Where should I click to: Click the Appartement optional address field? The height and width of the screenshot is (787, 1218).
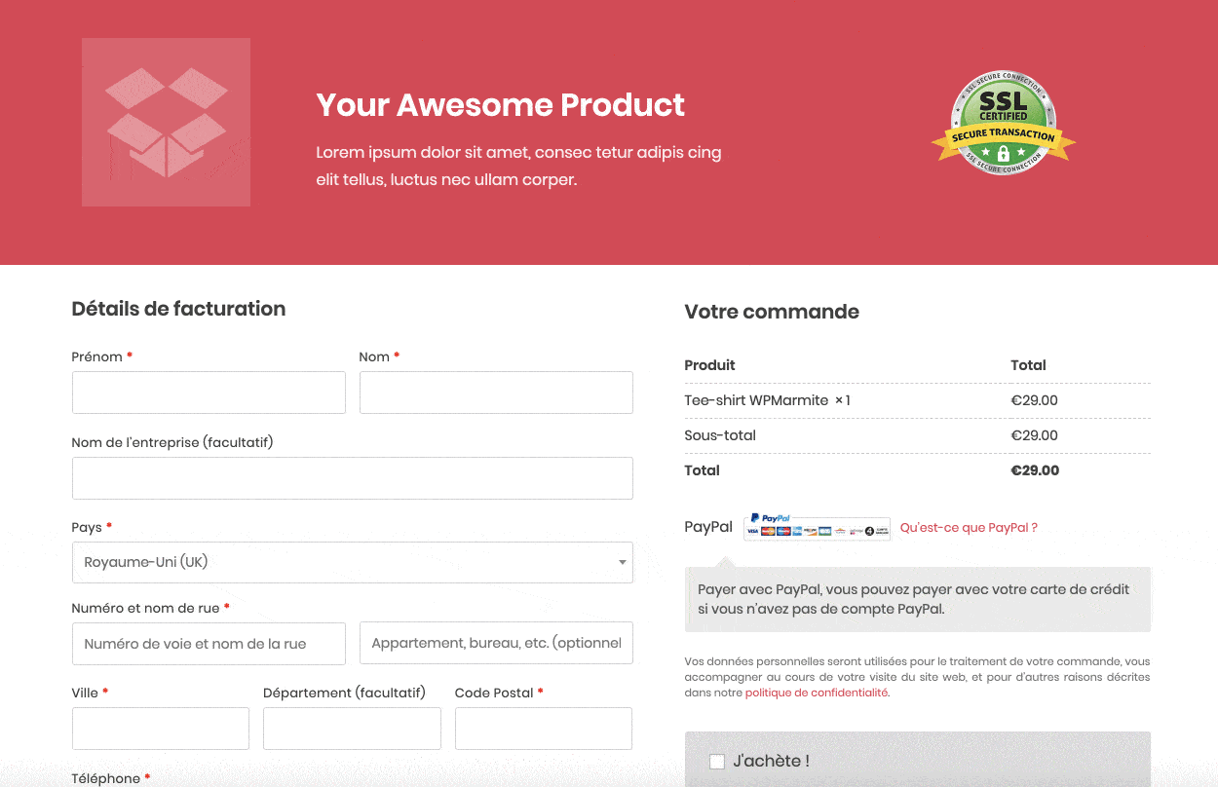pos(496,643)
